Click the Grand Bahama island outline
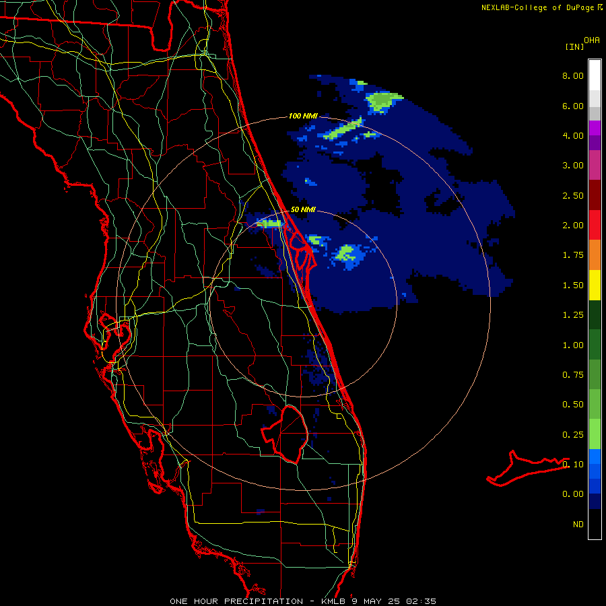 (x=527, y=468)
